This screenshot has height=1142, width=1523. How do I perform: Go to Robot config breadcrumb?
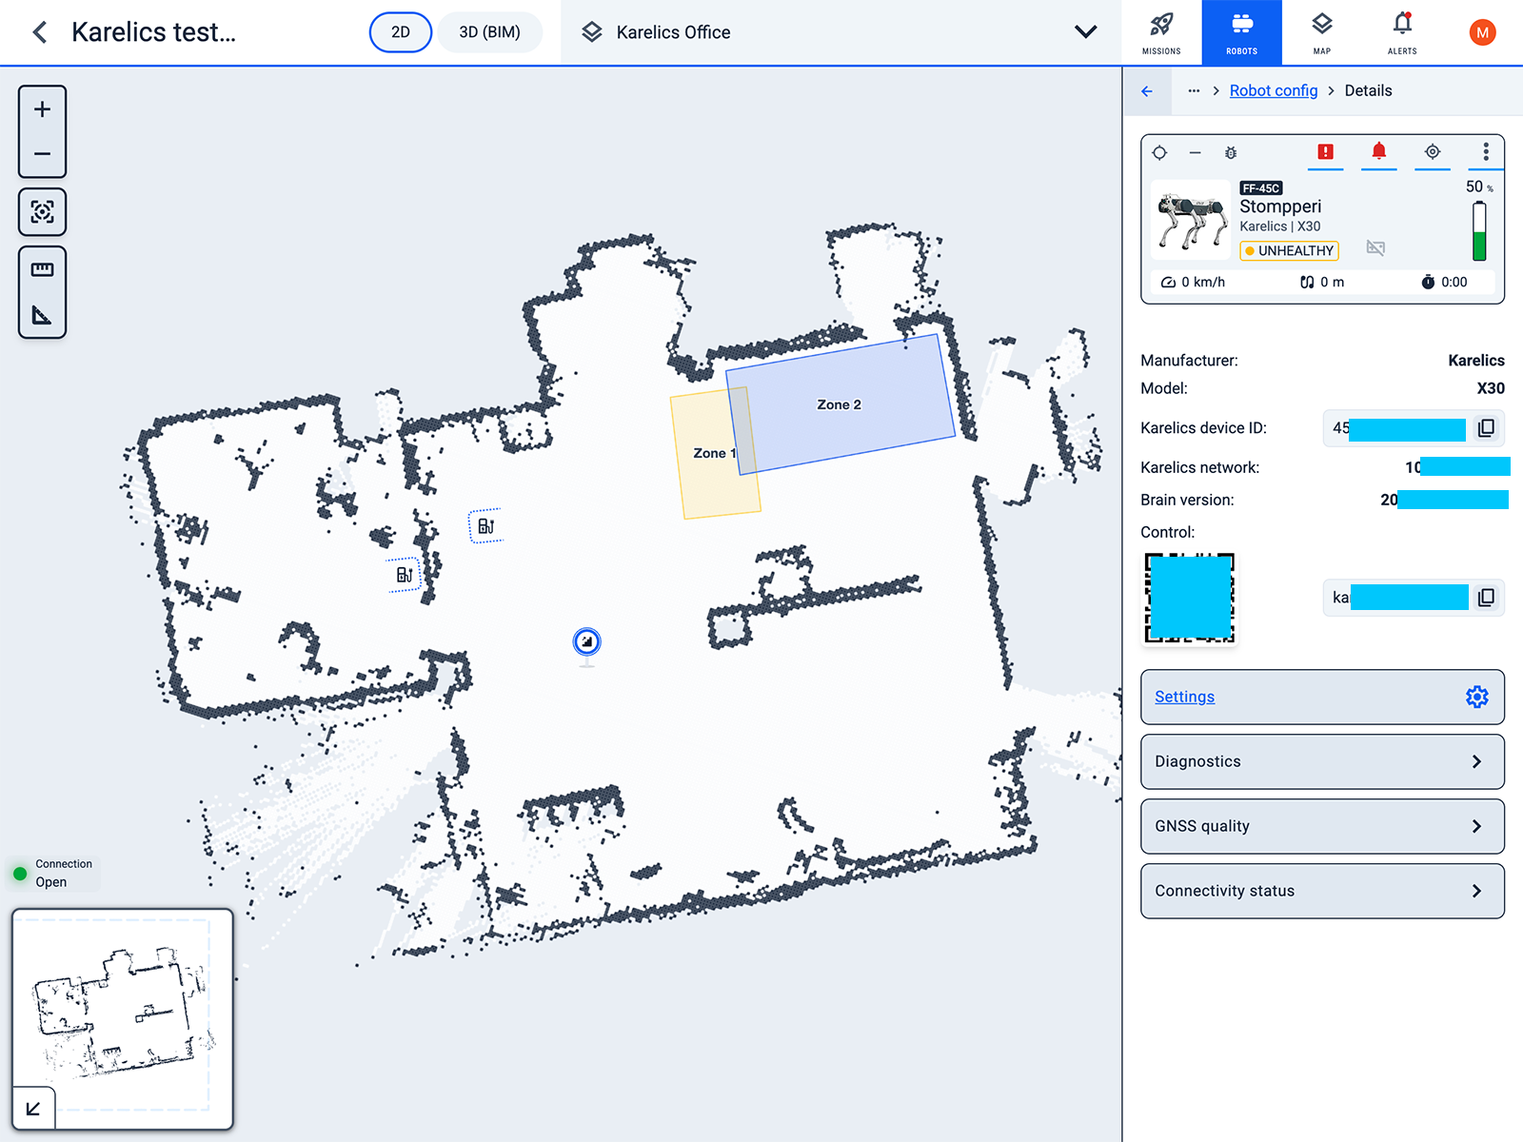pos(1273,90)
